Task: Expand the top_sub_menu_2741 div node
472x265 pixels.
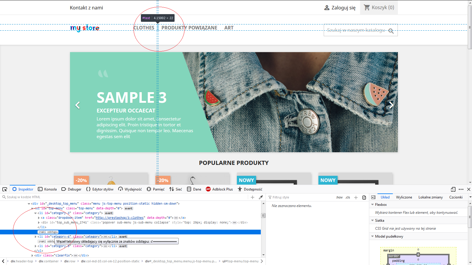Action: [x=39, y=223]
